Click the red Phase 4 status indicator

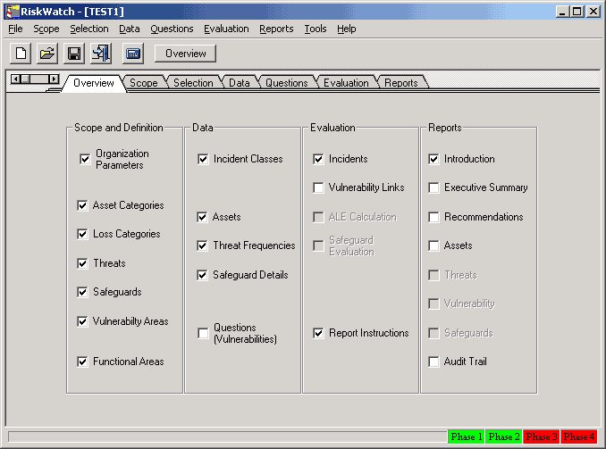tap(578, 437)
